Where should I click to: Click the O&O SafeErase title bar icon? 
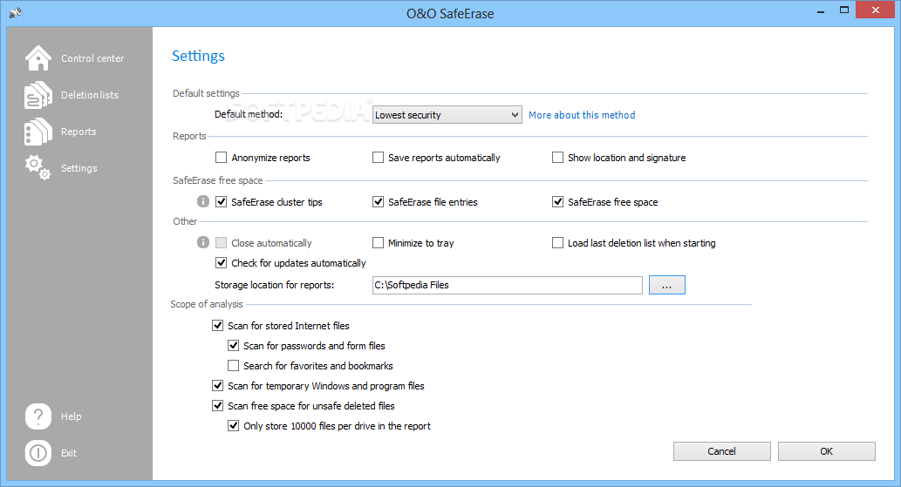16,12
